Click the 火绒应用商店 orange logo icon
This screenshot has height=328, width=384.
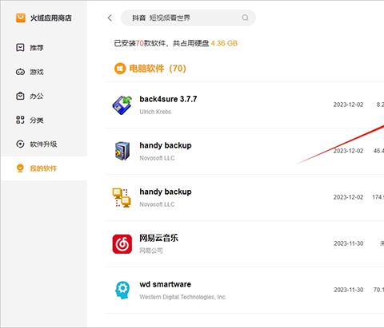tap(21, 18)
